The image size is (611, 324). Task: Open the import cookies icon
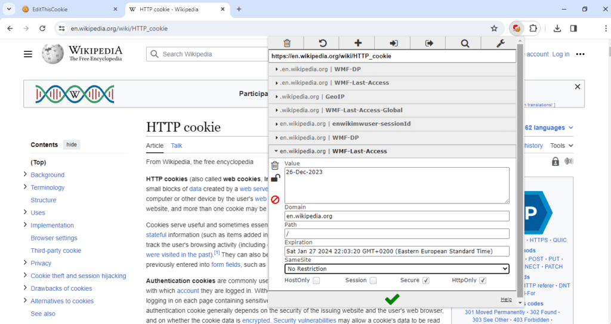point(393,44)
